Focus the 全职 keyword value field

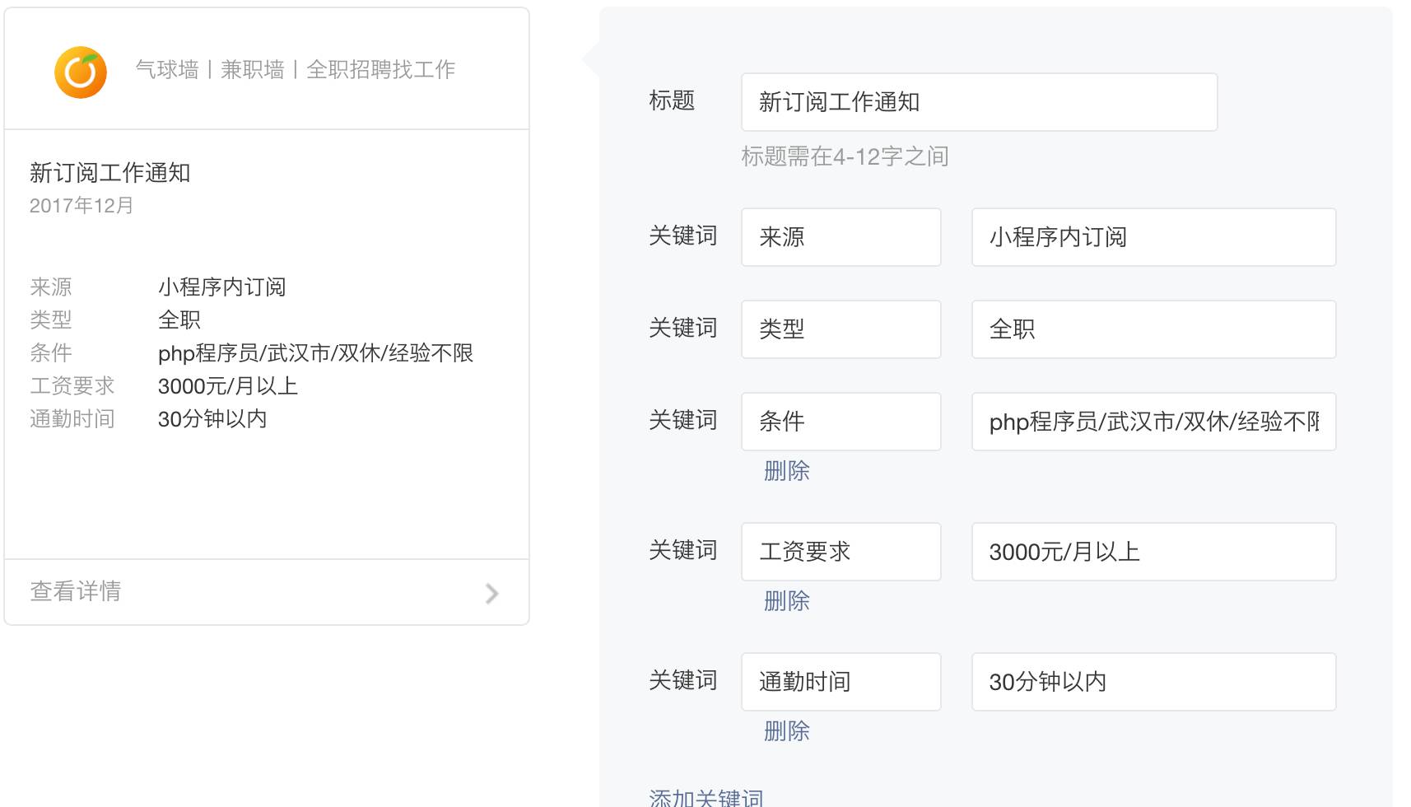[x=1153, y=329]
